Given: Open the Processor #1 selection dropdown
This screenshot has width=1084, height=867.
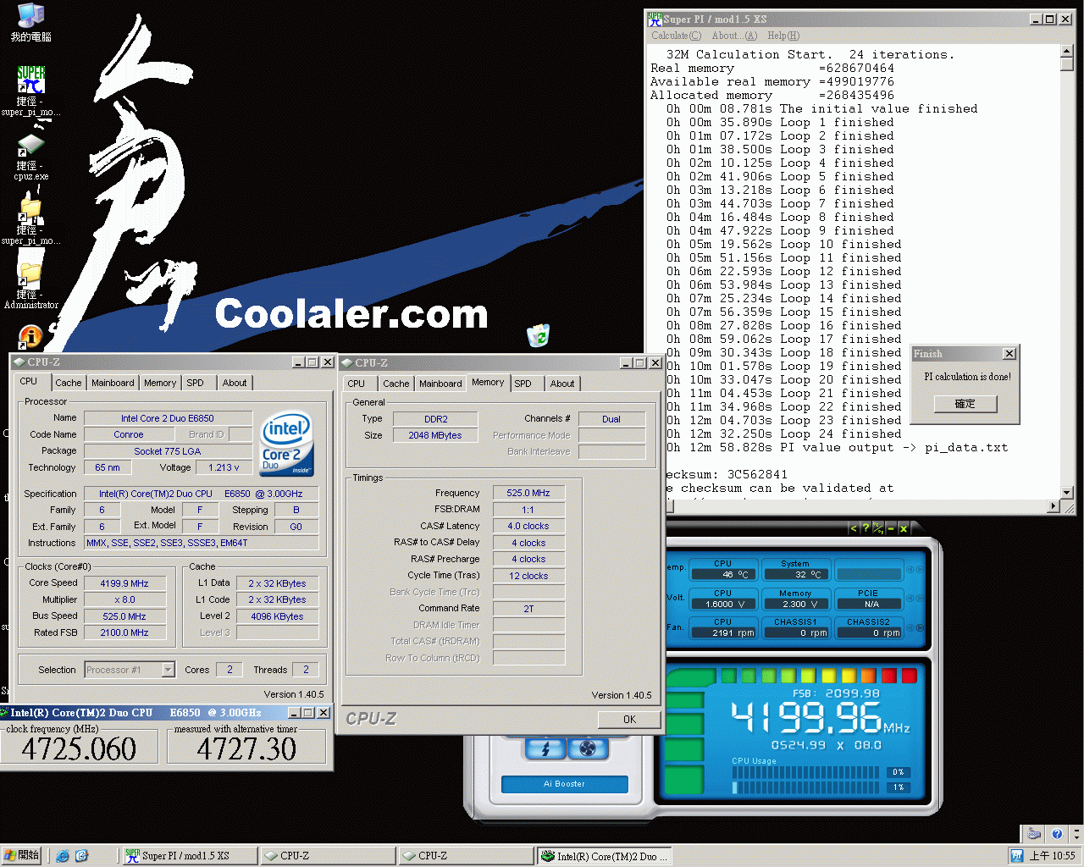Looking at the screenshot, I should [x=168, y=670].
